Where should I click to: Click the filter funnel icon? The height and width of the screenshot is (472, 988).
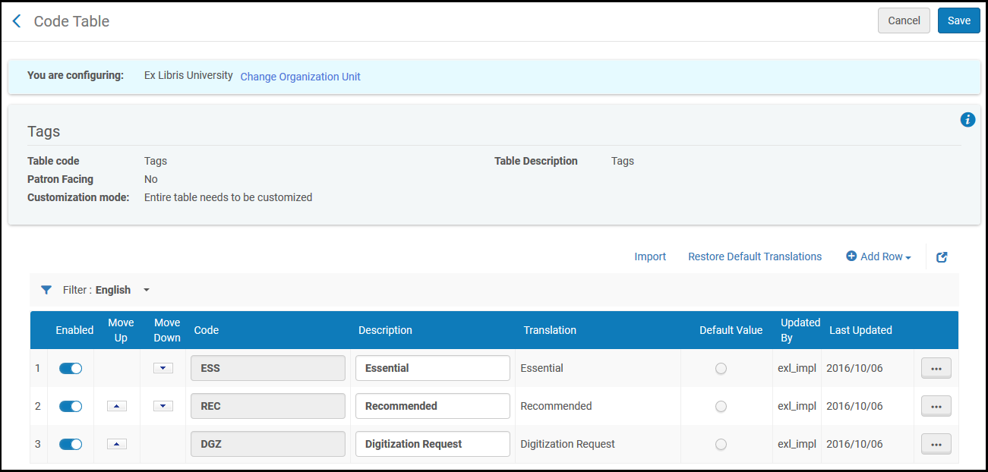(46, 290)
